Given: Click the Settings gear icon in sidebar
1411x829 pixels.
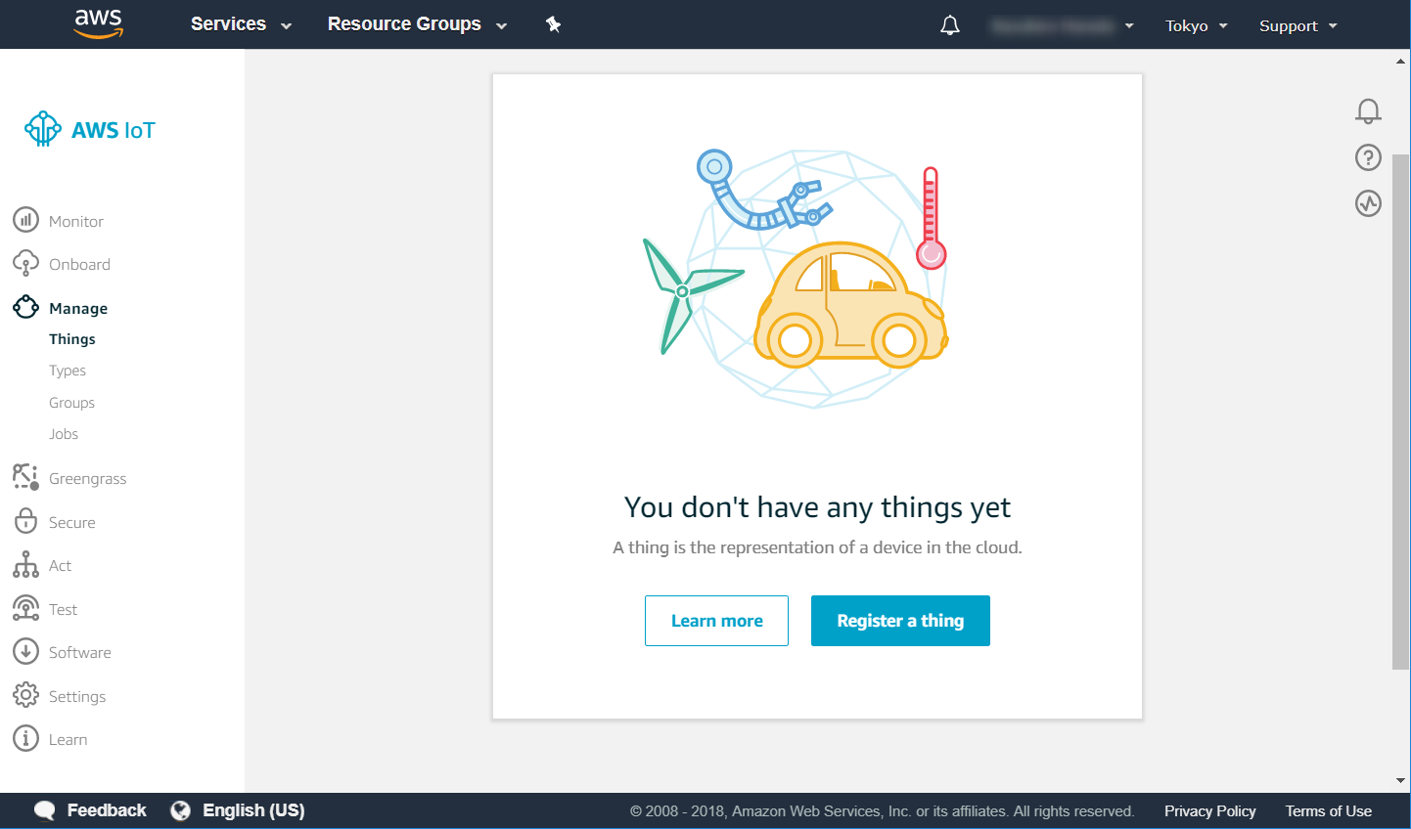Looking at the screenshot, I should 25,695.
